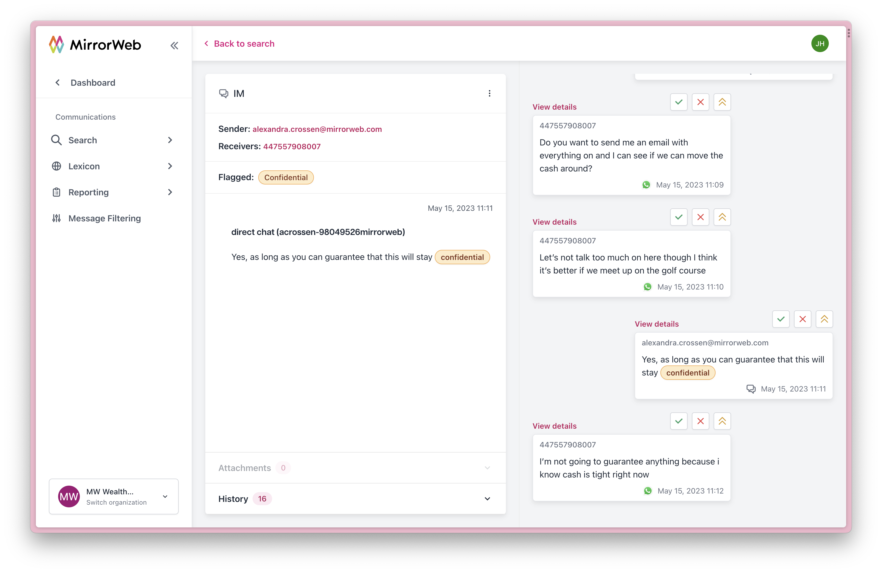Click the JH user avatar

click(819, 44)
